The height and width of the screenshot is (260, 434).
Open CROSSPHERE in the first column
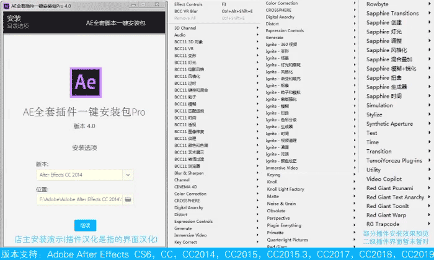[x=187, y=201]
